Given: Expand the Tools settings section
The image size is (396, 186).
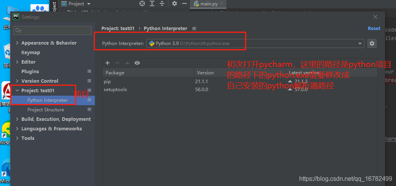Looking at the screenshot, I should pyautogui.click(x=17, y=138).
